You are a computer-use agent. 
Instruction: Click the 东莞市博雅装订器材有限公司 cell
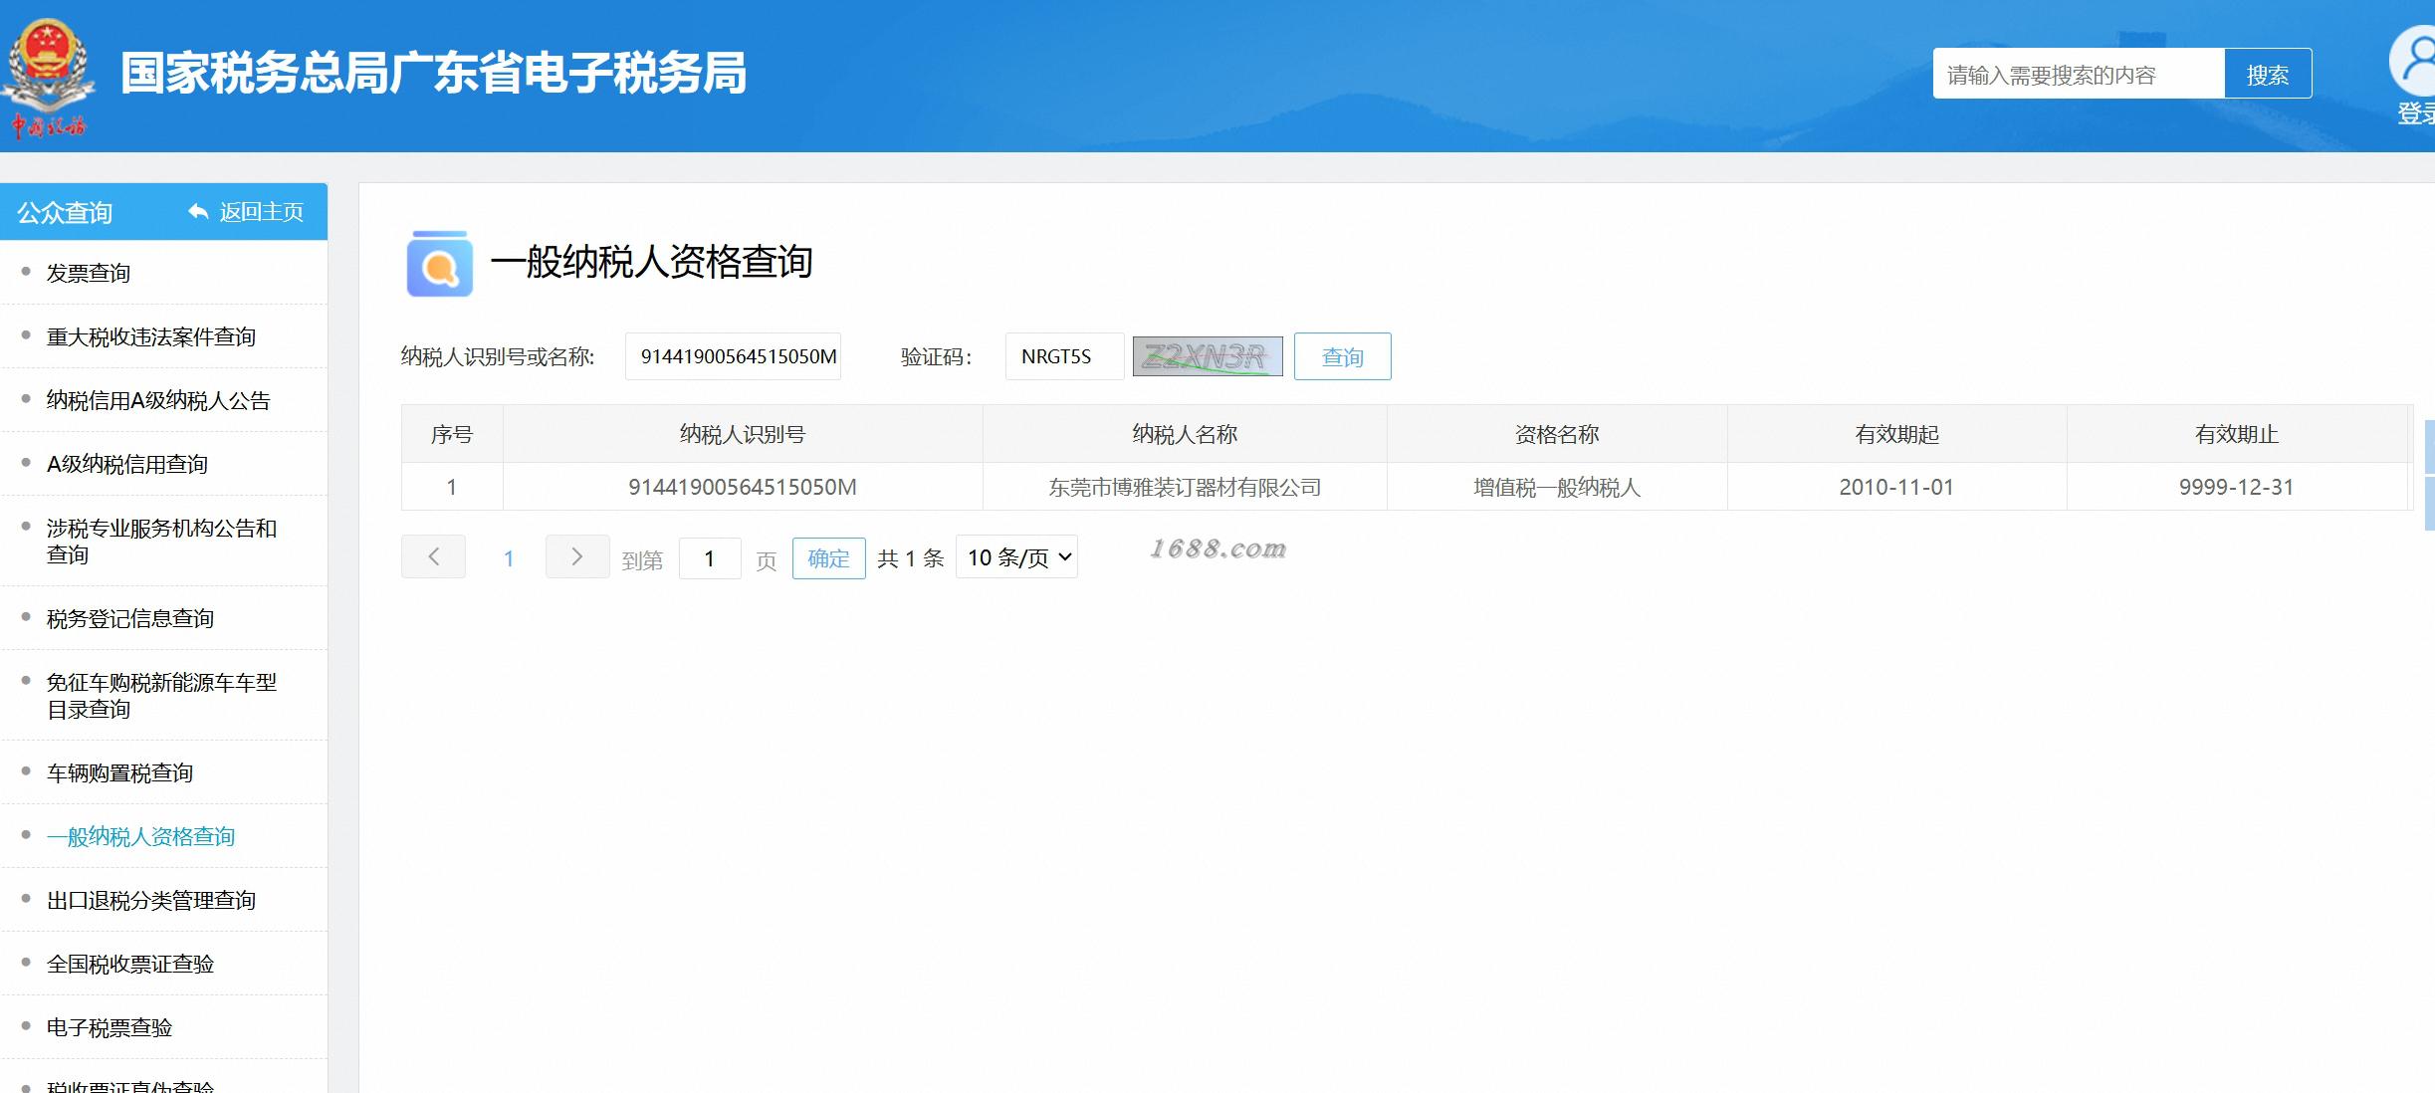click(x=1185, y=487)
